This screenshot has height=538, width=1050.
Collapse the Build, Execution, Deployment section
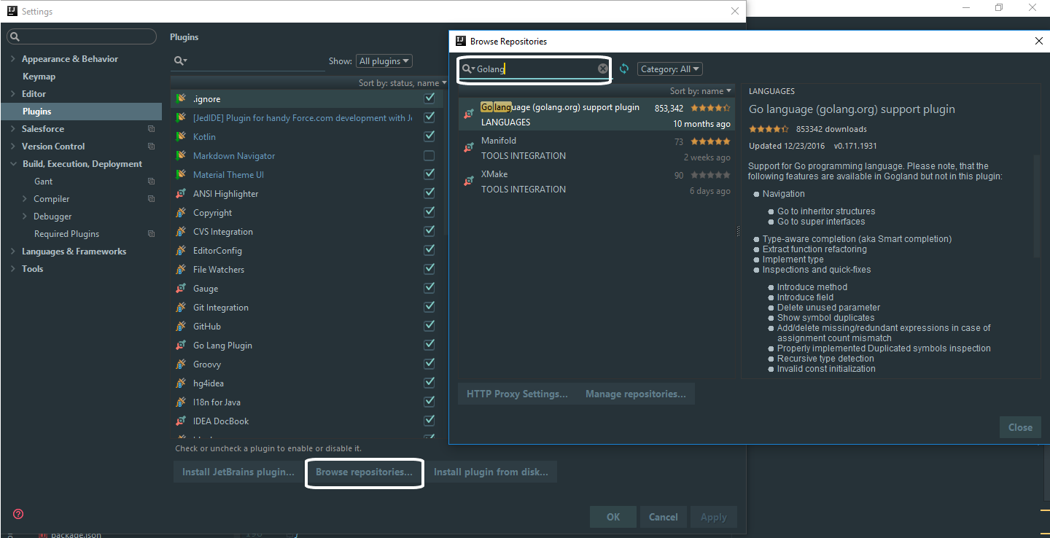(x=12, y=163)
